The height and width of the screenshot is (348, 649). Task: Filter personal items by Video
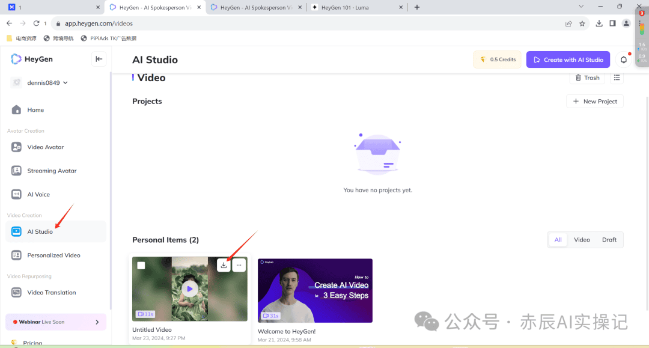point(581,239)
